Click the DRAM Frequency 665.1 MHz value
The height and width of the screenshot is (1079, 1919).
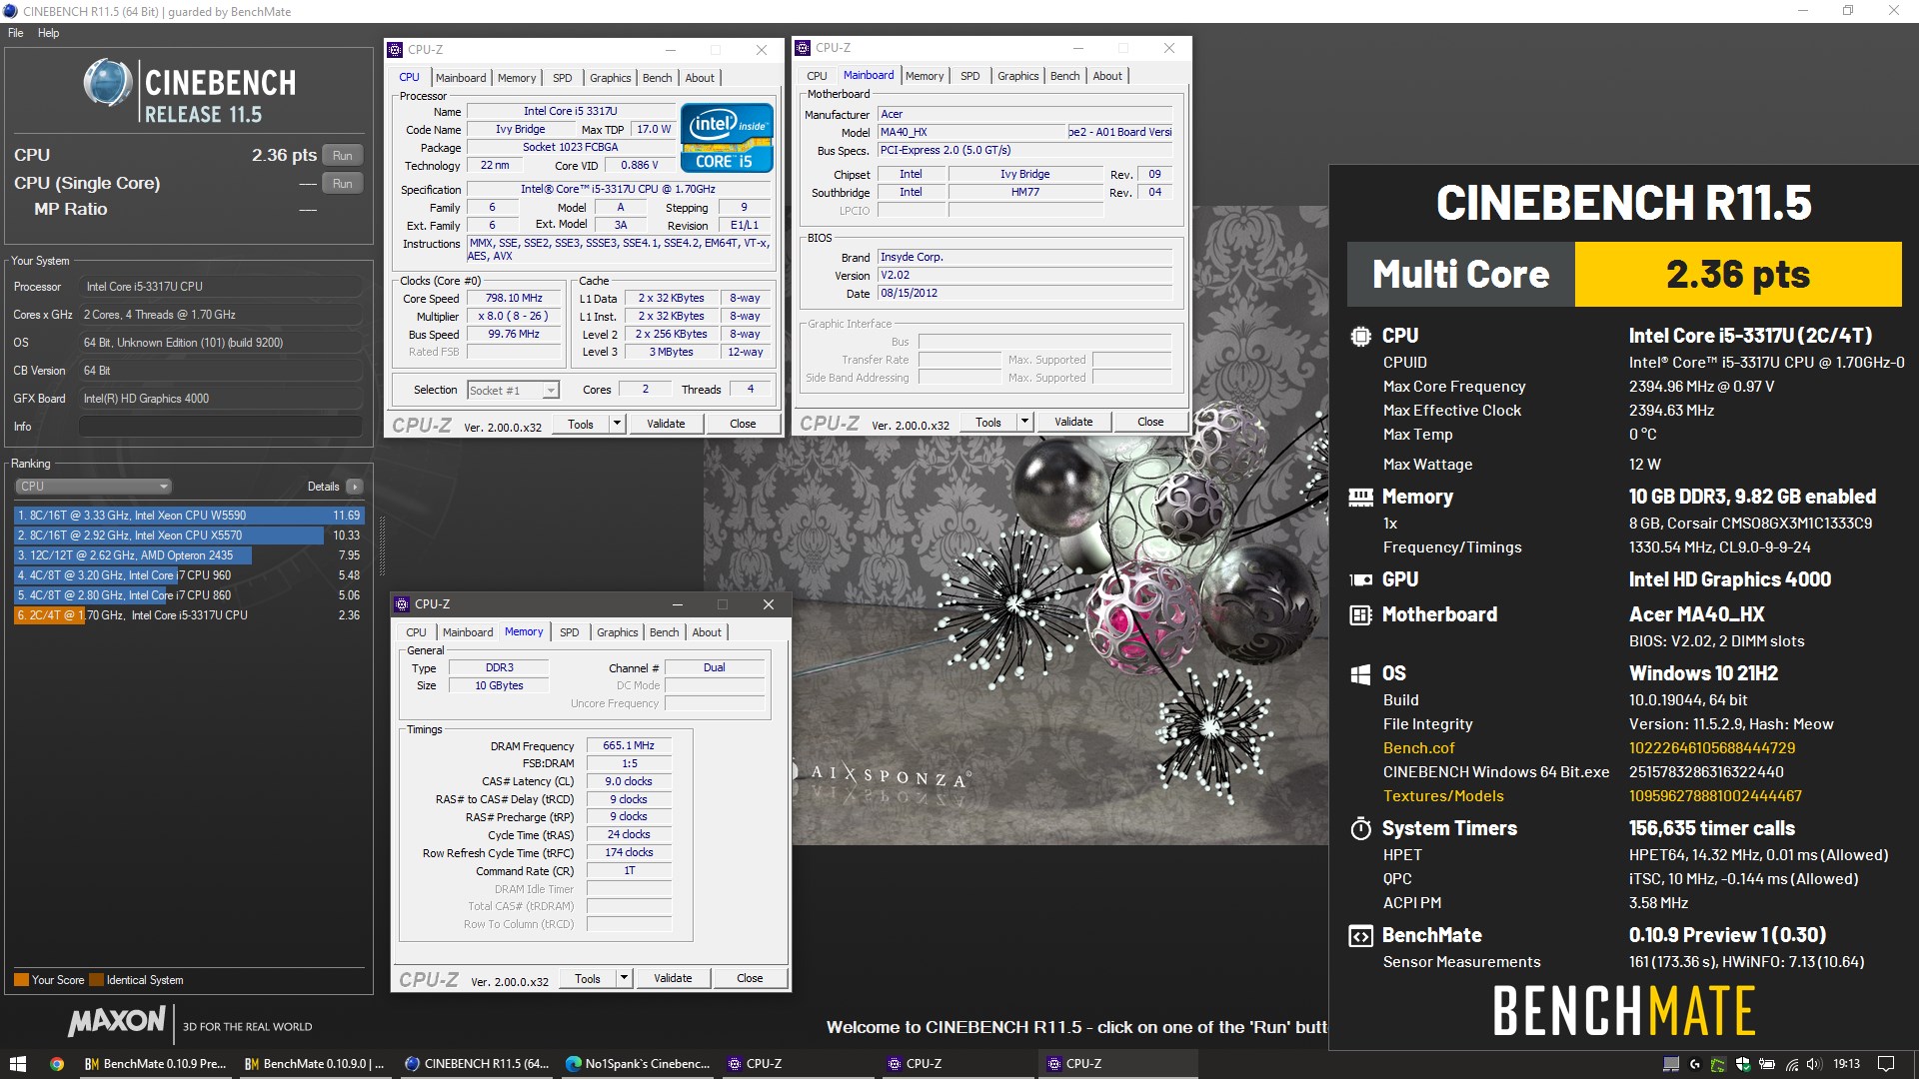tap(629, 746)
